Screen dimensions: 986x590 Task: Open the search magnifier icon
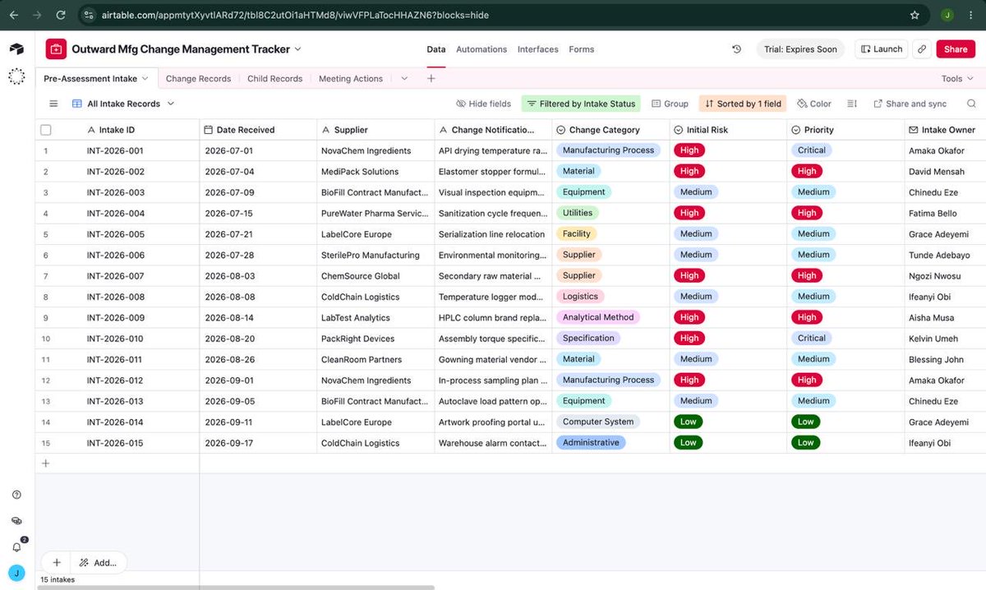[x=971, y=104]
